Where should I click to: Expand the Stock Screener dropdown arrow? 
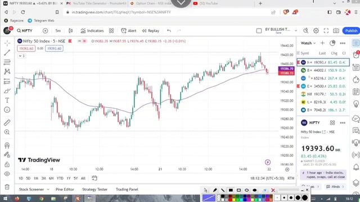click(48, 190)
